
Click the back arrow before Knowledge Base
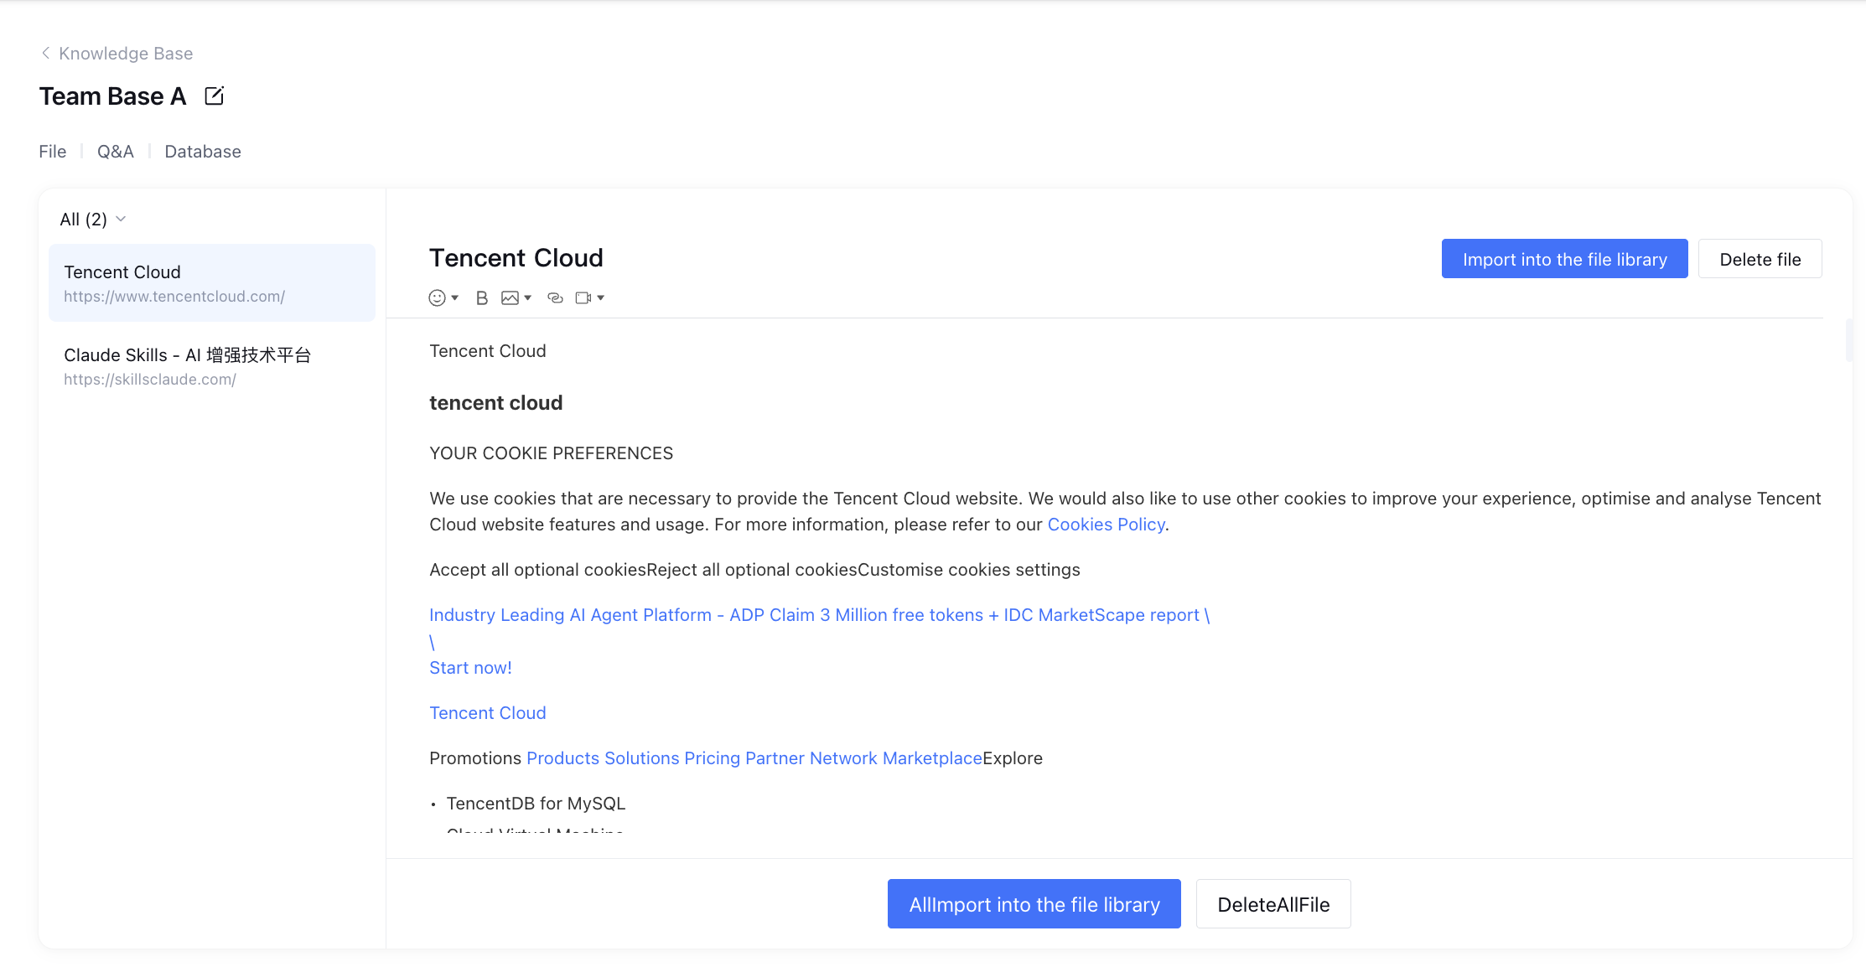point(46,53)
